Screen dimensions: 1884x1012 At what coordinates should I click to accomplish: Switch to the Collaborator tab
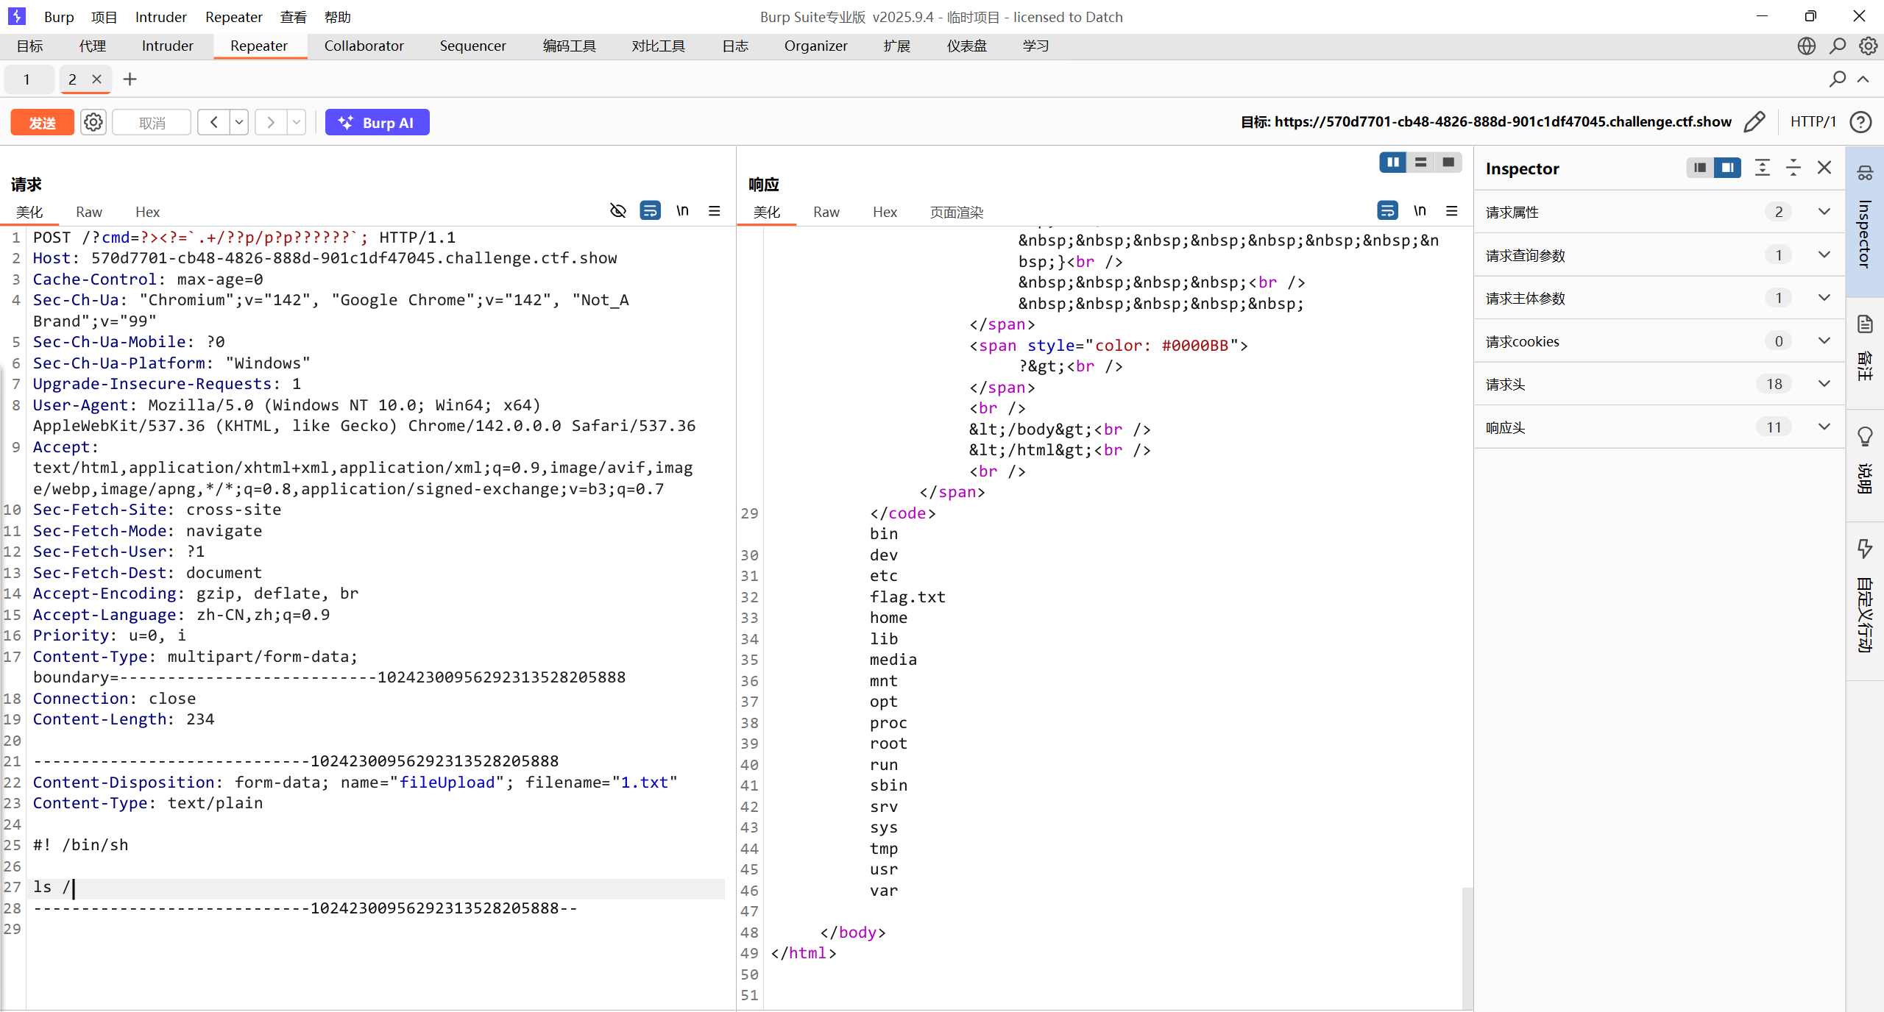pos(364,46)
